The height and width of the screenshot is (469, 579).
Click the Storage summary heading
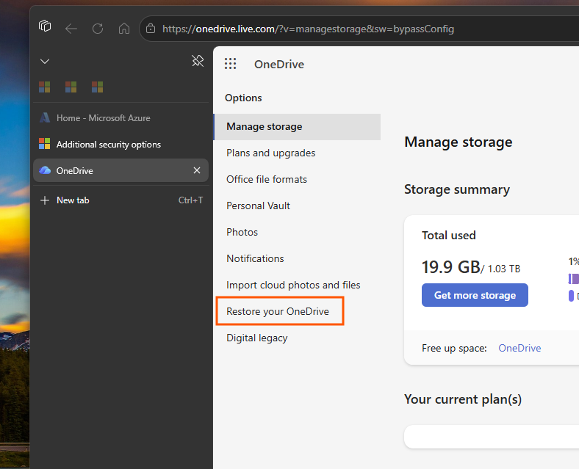(x=457, y=189)
